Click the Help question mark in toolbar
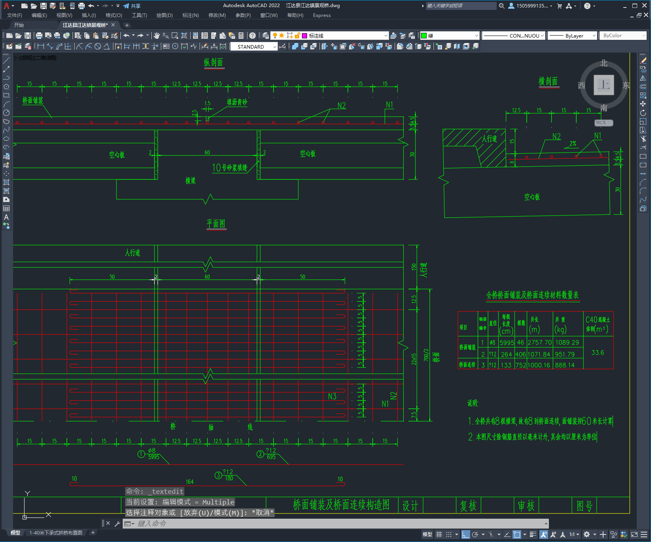 click(x=252, y=36)
